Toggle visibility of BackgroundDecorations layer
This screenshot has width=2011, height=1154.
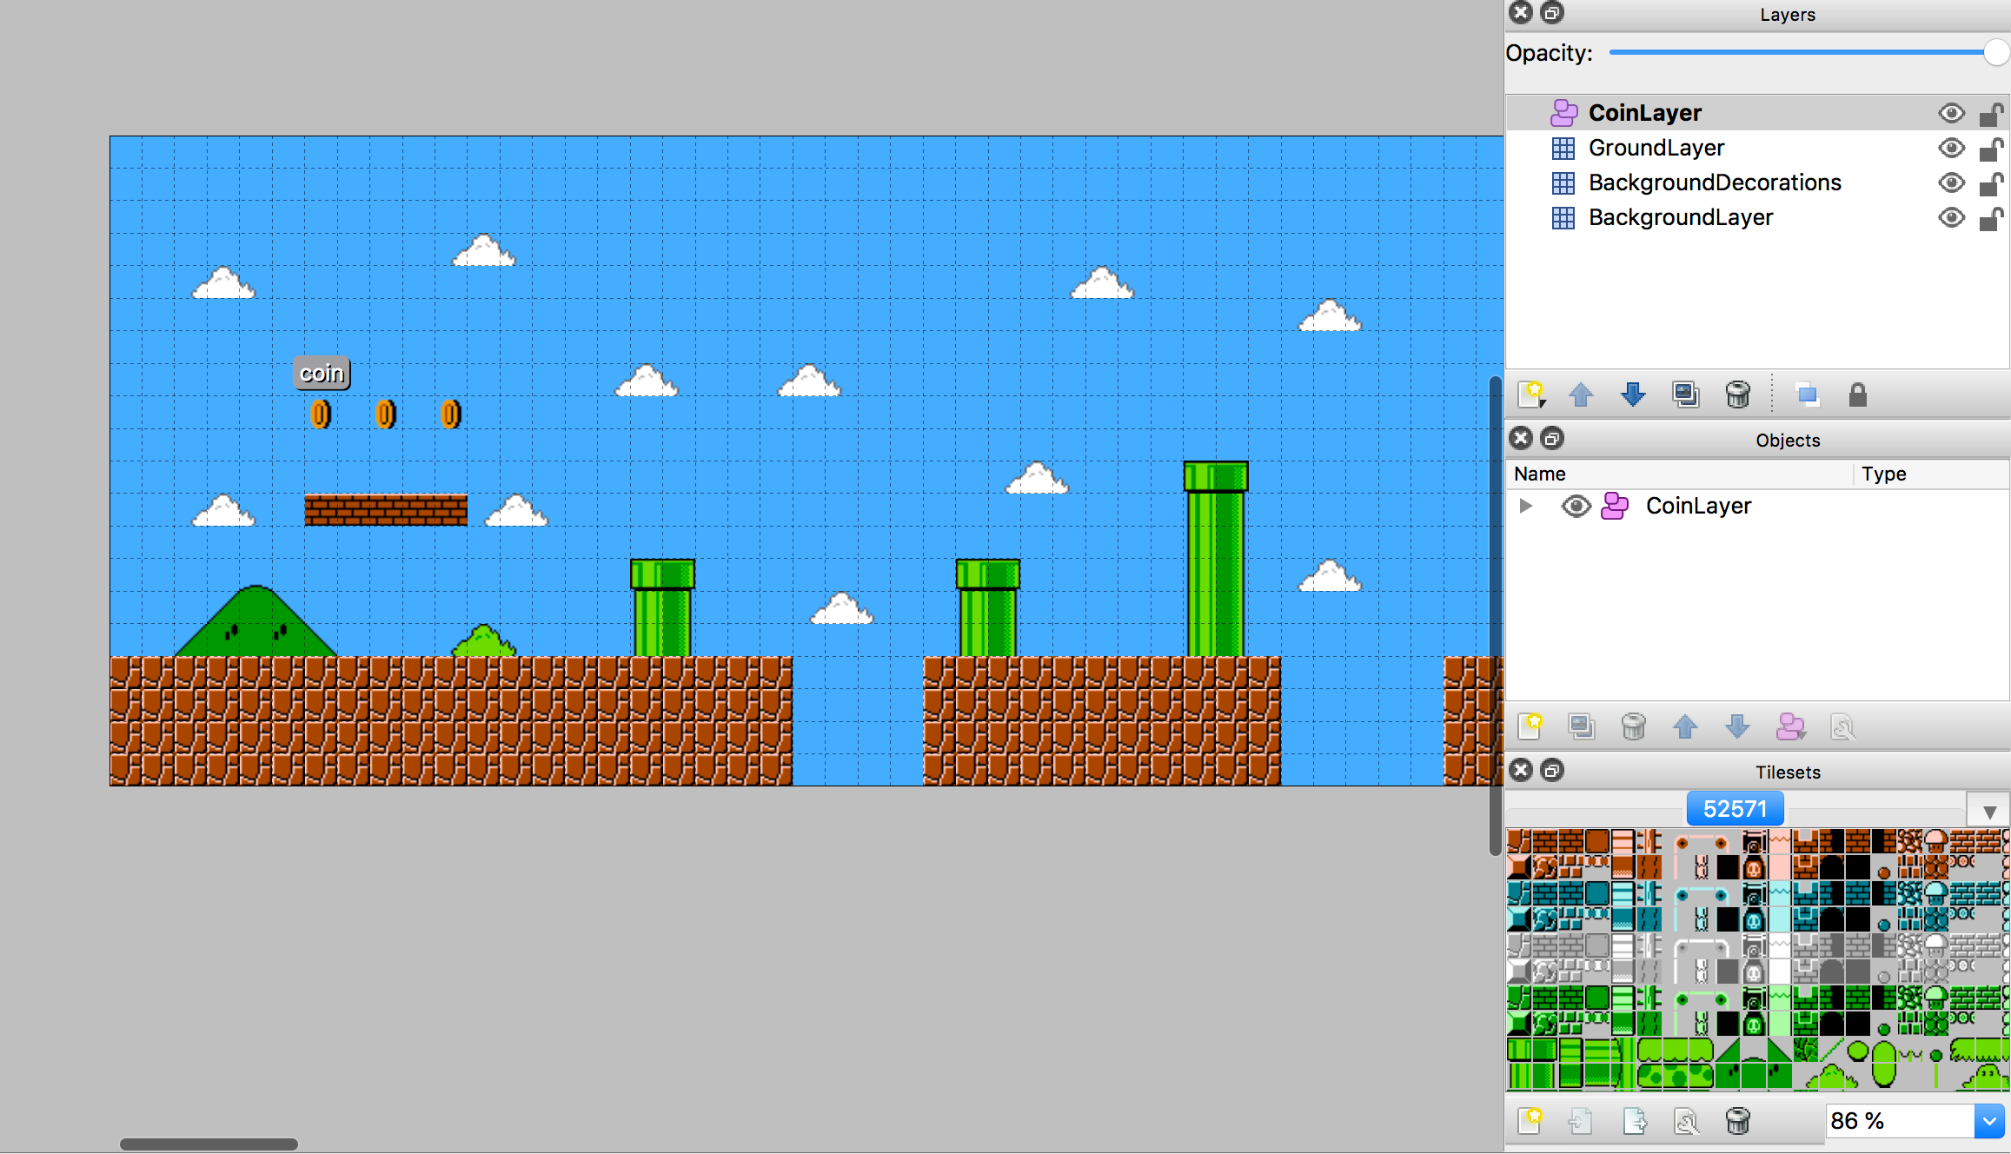point(1951,183)
